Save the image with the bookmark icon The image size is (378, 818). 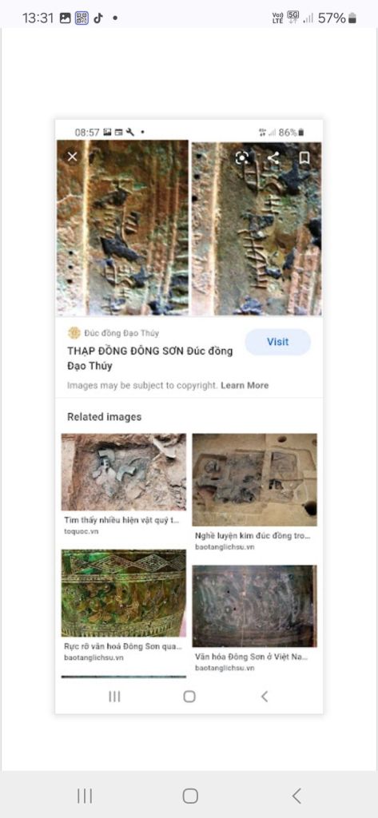click(304, 157)
